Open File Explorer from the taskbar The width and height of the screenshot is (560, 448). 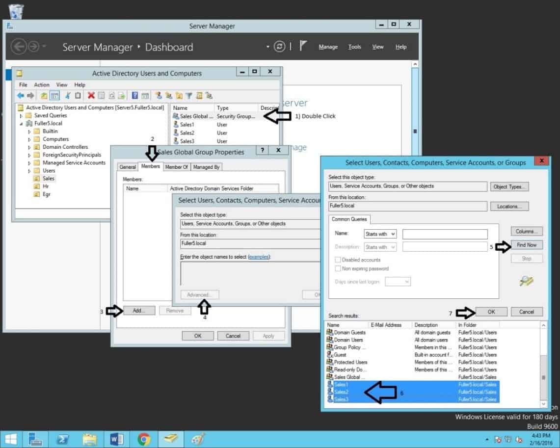(x=90, y=439)
